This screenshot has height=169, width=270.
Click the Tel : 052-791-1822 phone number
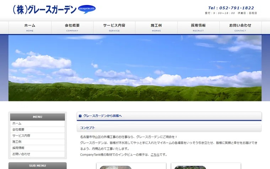[231, 8]
